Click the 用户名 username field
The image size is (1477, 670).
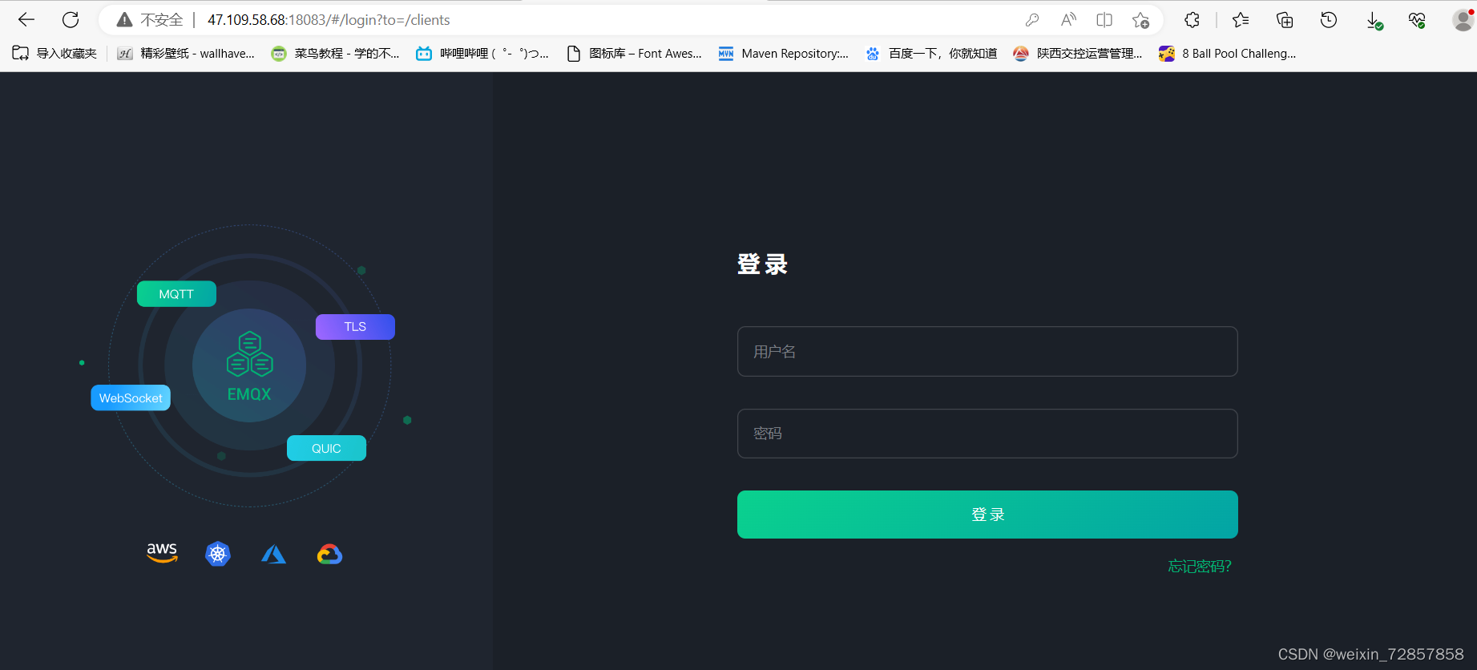click(987, 351)
